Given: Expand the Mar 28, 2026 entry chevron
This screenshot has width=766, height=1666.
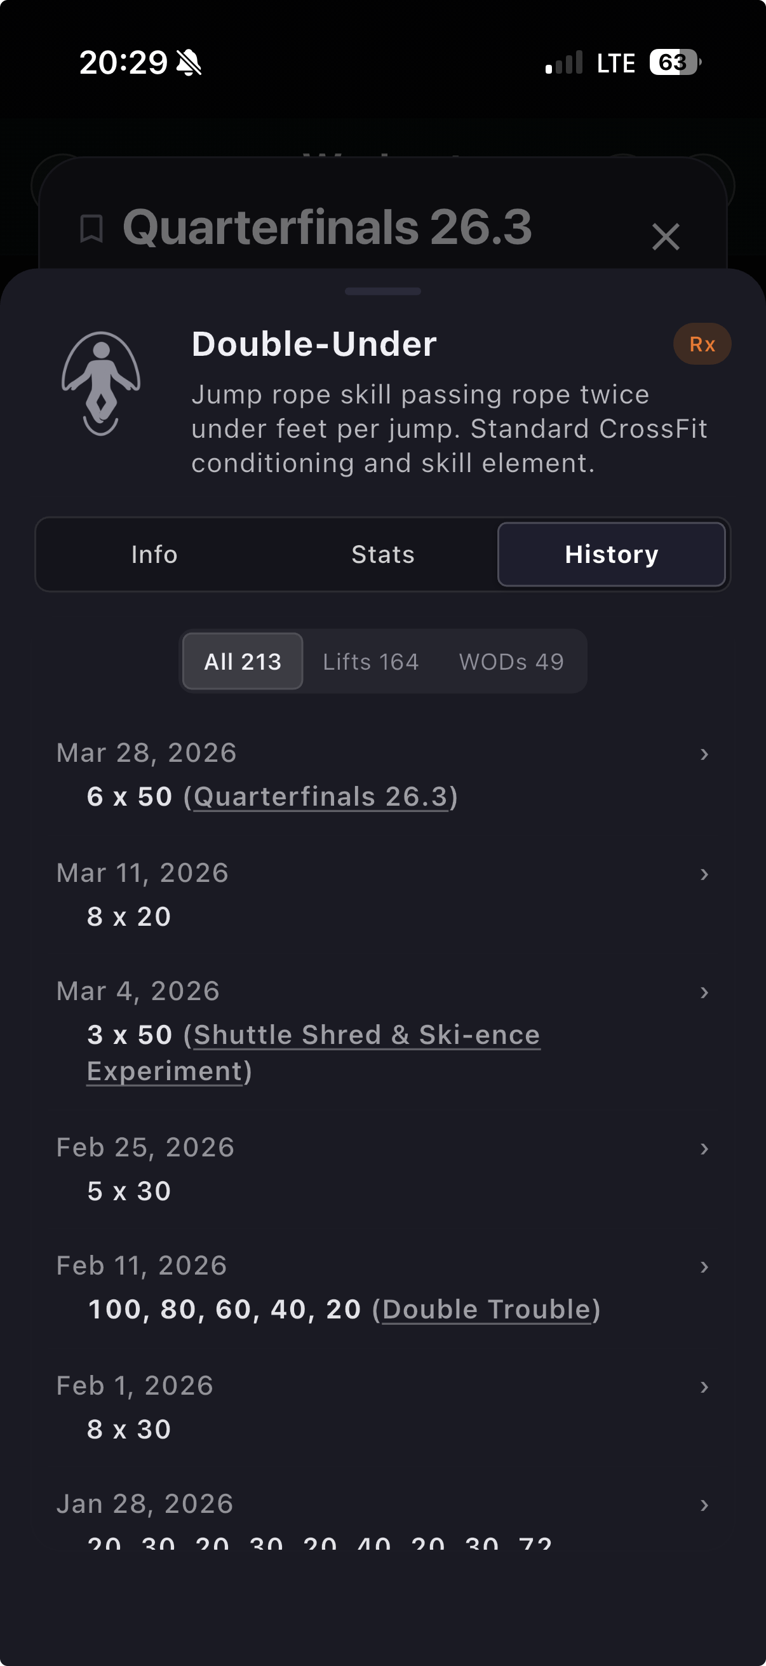Looking at the screenshot, I should pyautogui.click(x=704, y=754).
